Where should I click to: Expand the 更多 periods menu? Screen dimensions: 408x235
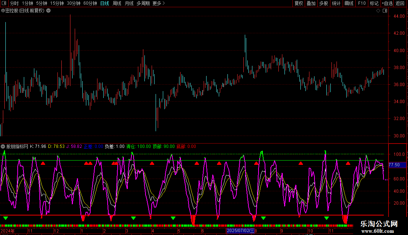click(x=159, y=3)
